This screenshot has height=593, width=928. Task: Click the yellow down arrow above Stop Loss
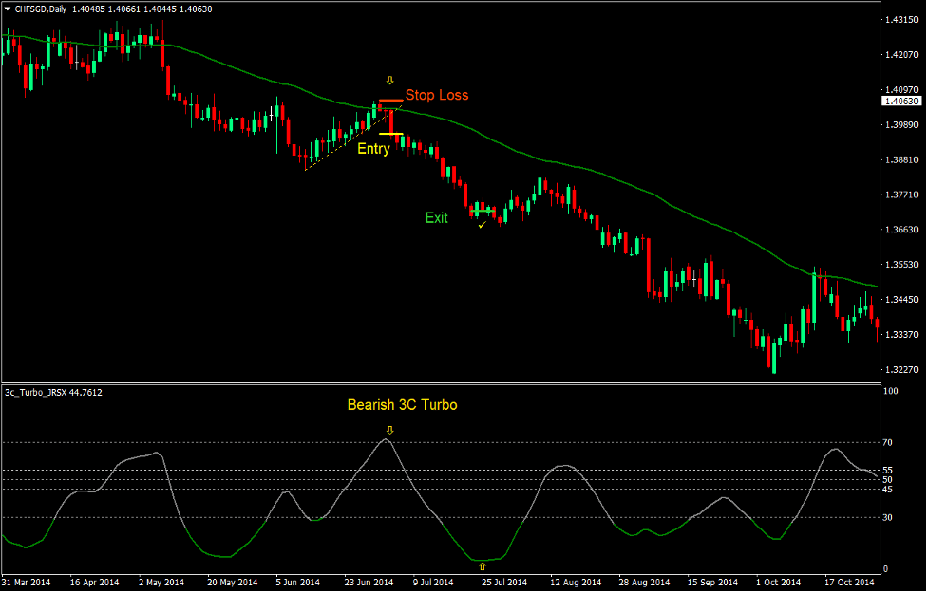pyautogui.click(x=389, y=80)
